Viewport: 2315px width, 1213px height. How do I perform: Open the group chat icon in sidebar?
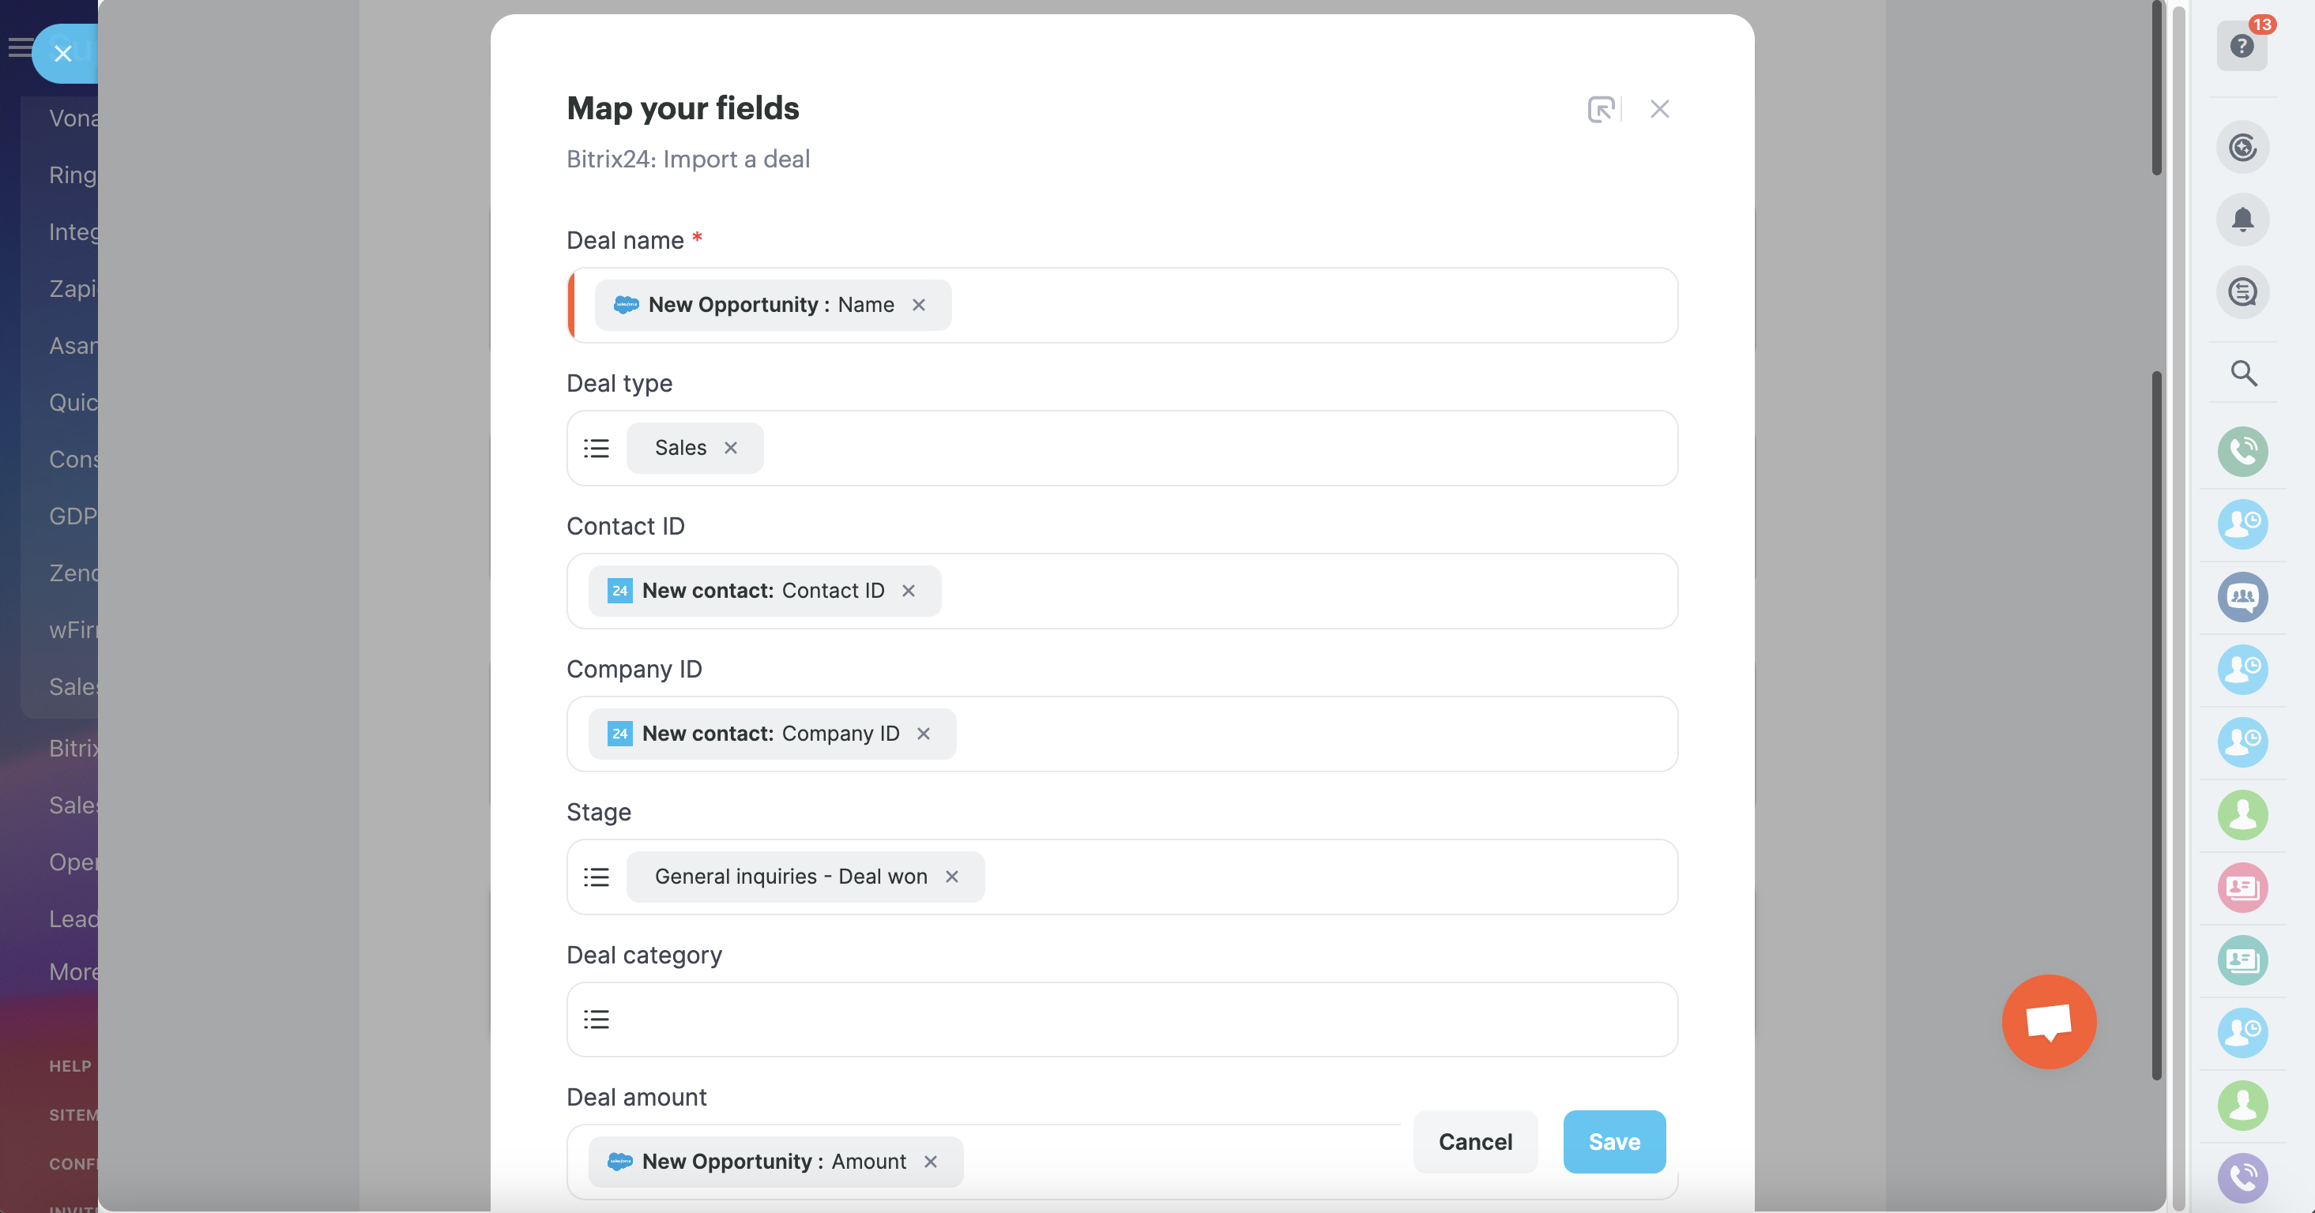(2242, 598)
